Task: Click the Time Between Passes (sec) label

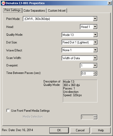Action: pos(24,73)
